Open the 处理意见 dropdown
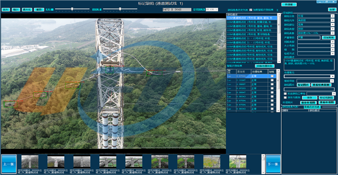The width and height of the screenshot is (338, 175). click(x=309, y=76)
